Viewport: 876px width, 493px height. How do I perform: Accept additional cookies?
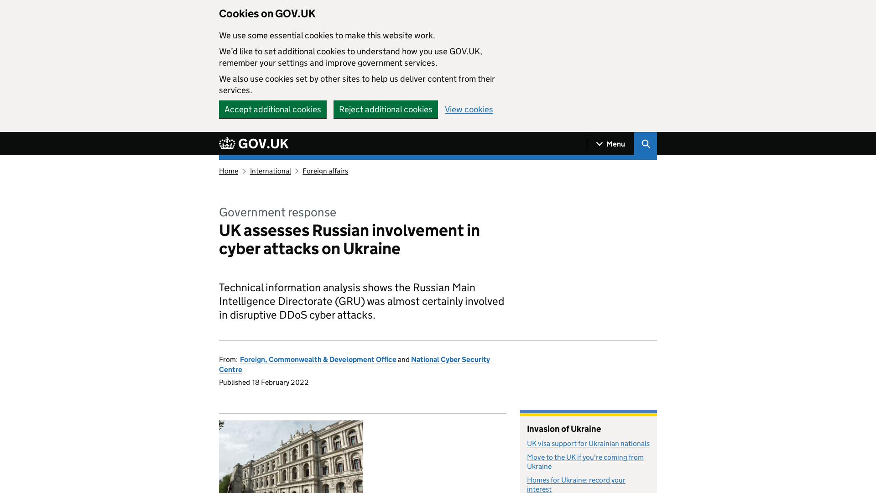[x=273, y=110]
